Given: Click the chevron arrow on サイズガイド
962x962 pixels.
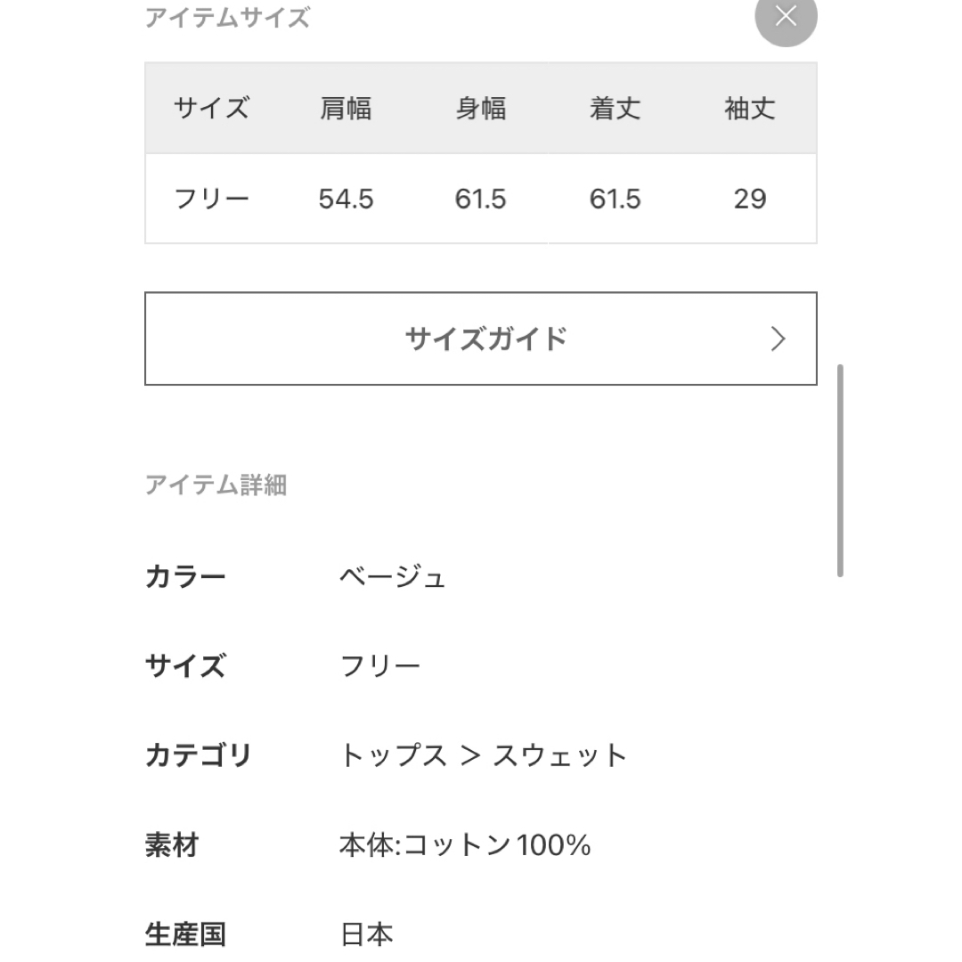Looking at the screenshot, I should click(x=778, y=338).
